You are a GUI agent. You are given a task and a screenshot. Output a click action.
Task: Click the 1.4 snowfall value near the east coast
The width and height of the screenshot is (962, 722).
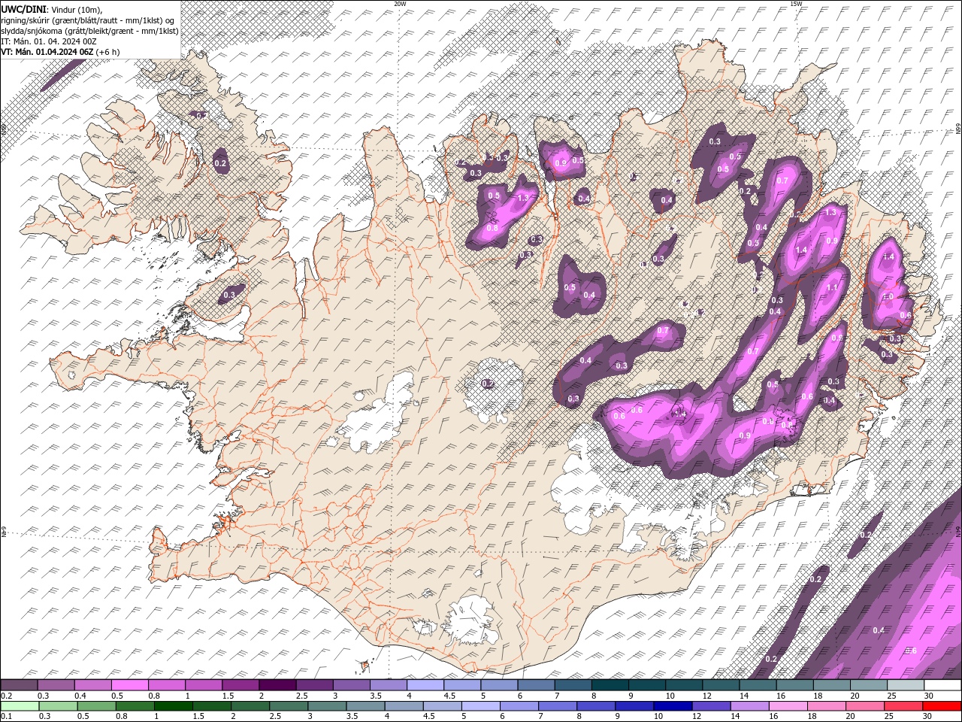pyautogui.click(x=888, y=257)
